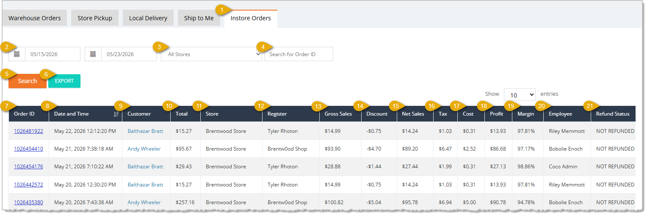
Task: Open Balthazar Bratt on the May 22 order
Action: coord(145,131)
